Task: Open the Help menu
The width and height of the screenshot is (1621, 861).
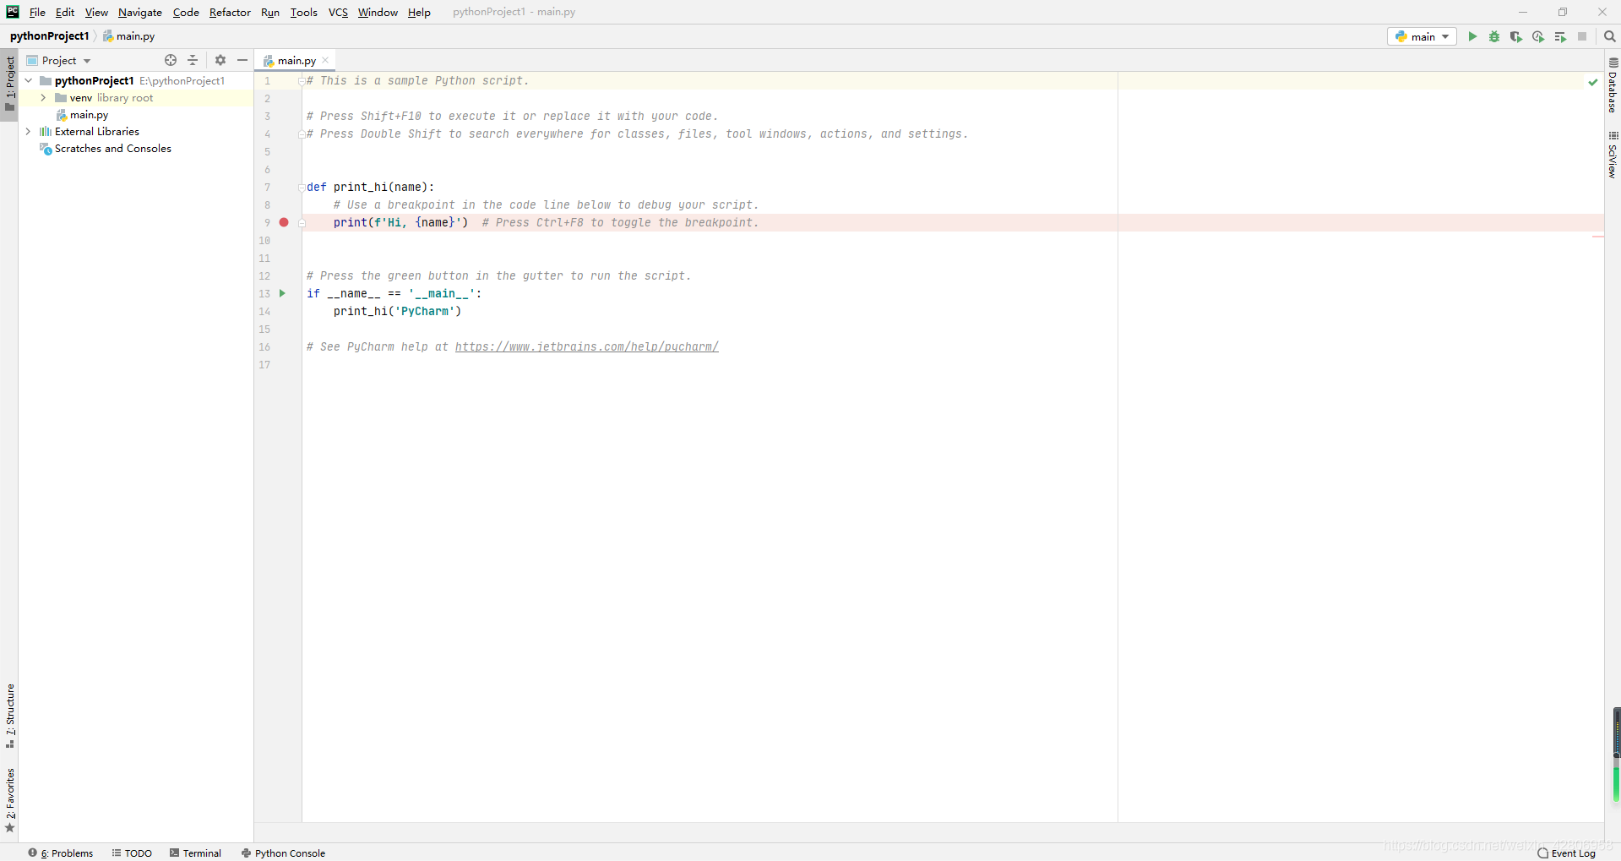Action: click(419, 12)
